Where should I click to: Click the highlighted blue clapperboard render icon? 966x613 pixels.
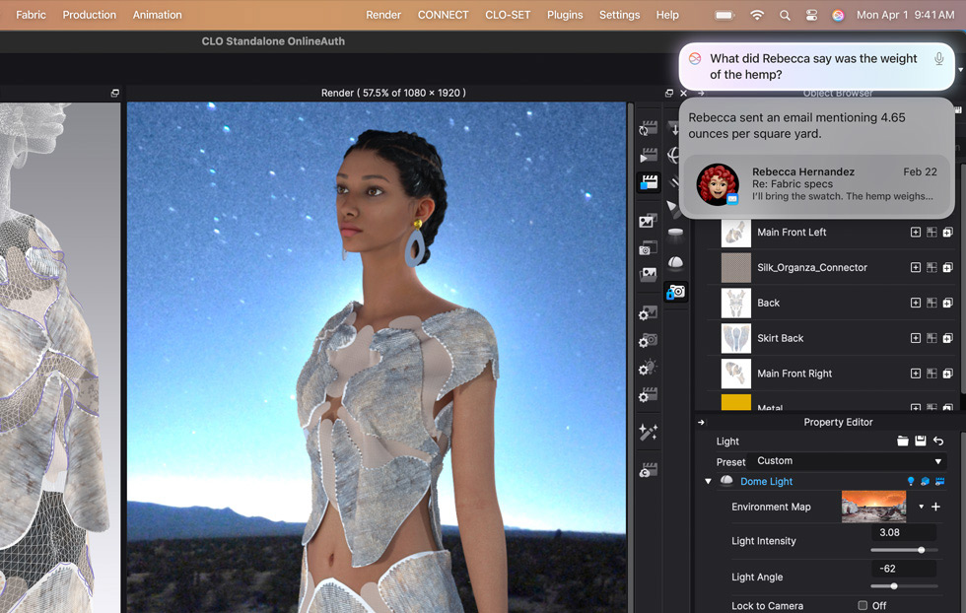(x=648, y=182)
